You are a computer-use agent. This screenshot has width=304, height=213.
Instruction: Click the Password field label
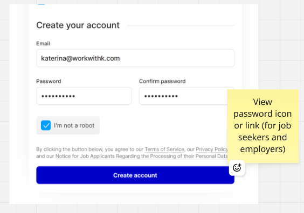tap(49, 81)
